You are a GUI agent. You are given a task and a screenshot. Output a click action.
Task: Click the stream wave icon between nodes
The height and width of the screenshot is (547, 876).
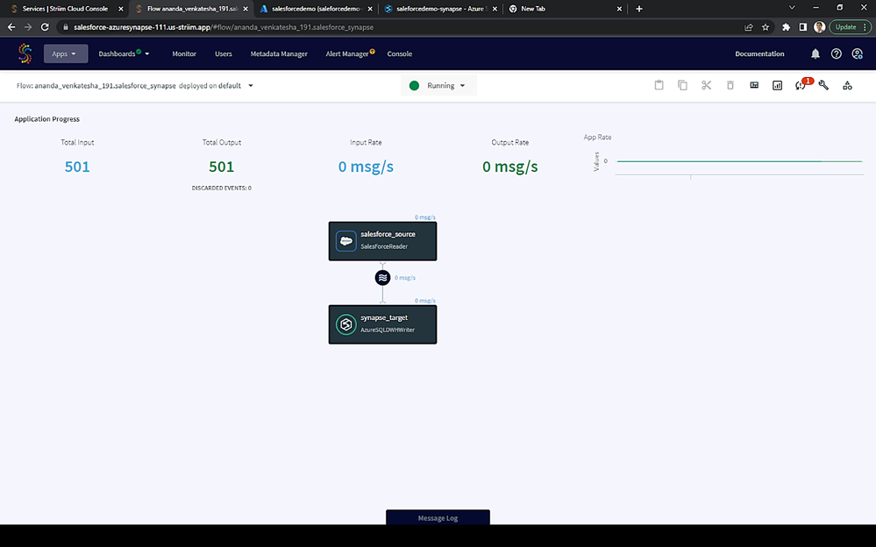tap(382, 277)
